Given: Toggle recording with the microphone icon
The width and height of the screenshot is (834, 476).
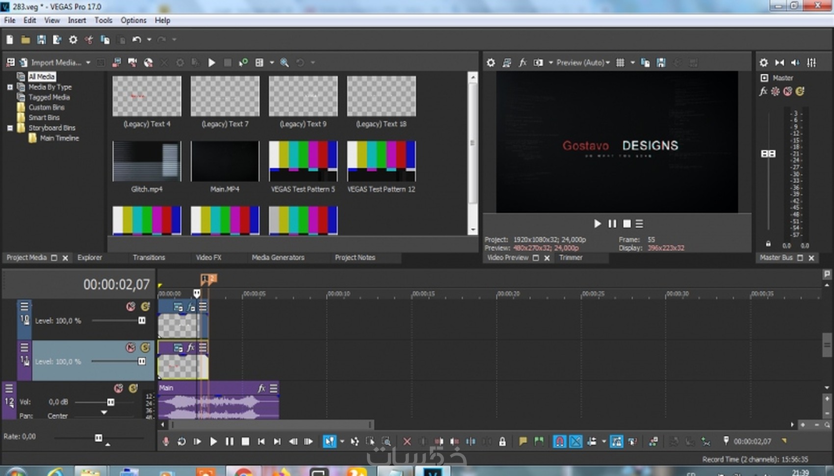Looking at the screenshot, I should pyautogui.click(x=166, y=442).
